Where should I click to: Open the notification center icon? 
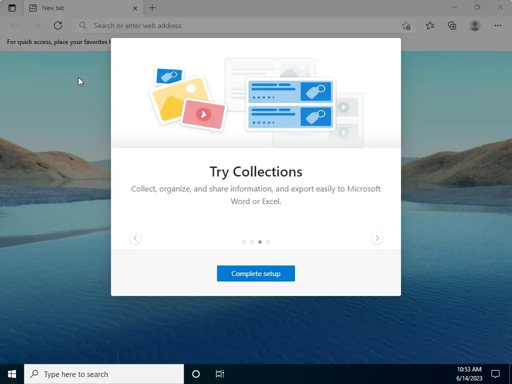[495, 374]
